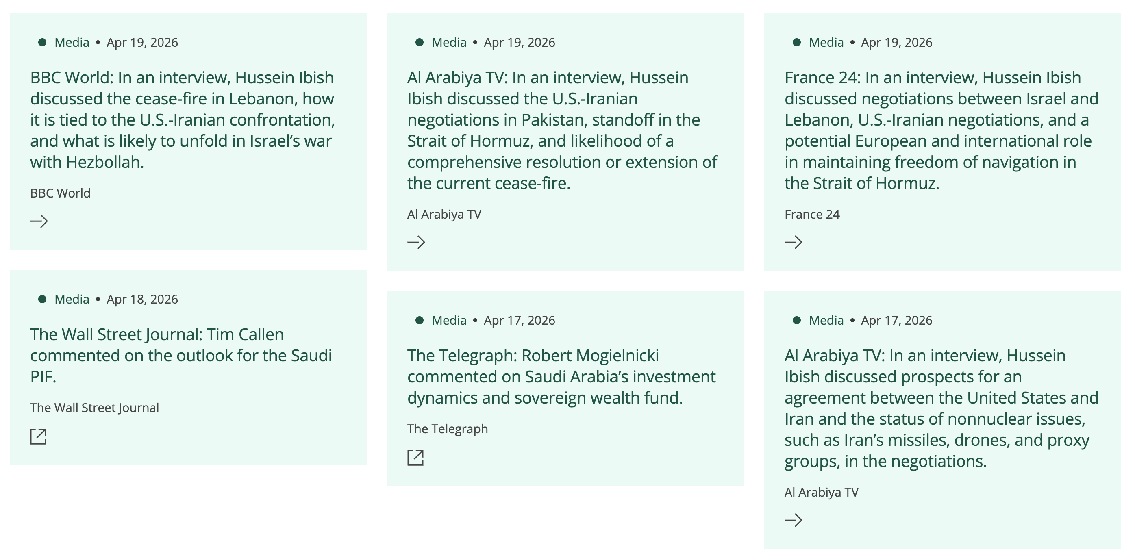The image size is (1135, 560).
Task: Open Al Arabiya headline on nonnuclear issues
Action: [941, 408]
